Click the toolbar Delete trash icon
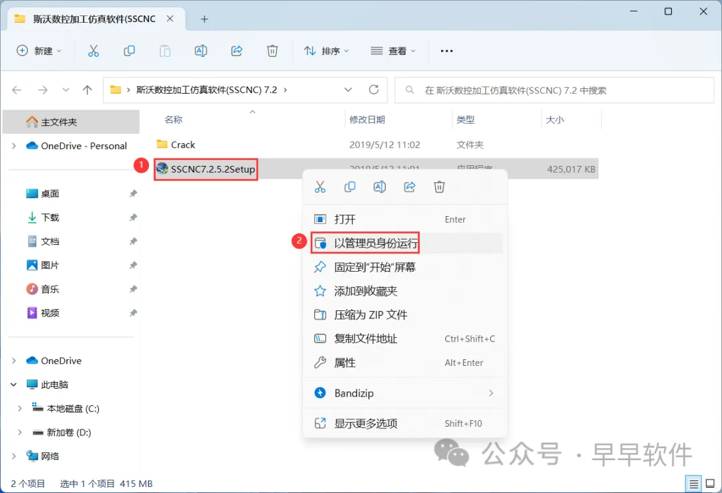Viewport: 722px width, 493px height. [272, 51]
